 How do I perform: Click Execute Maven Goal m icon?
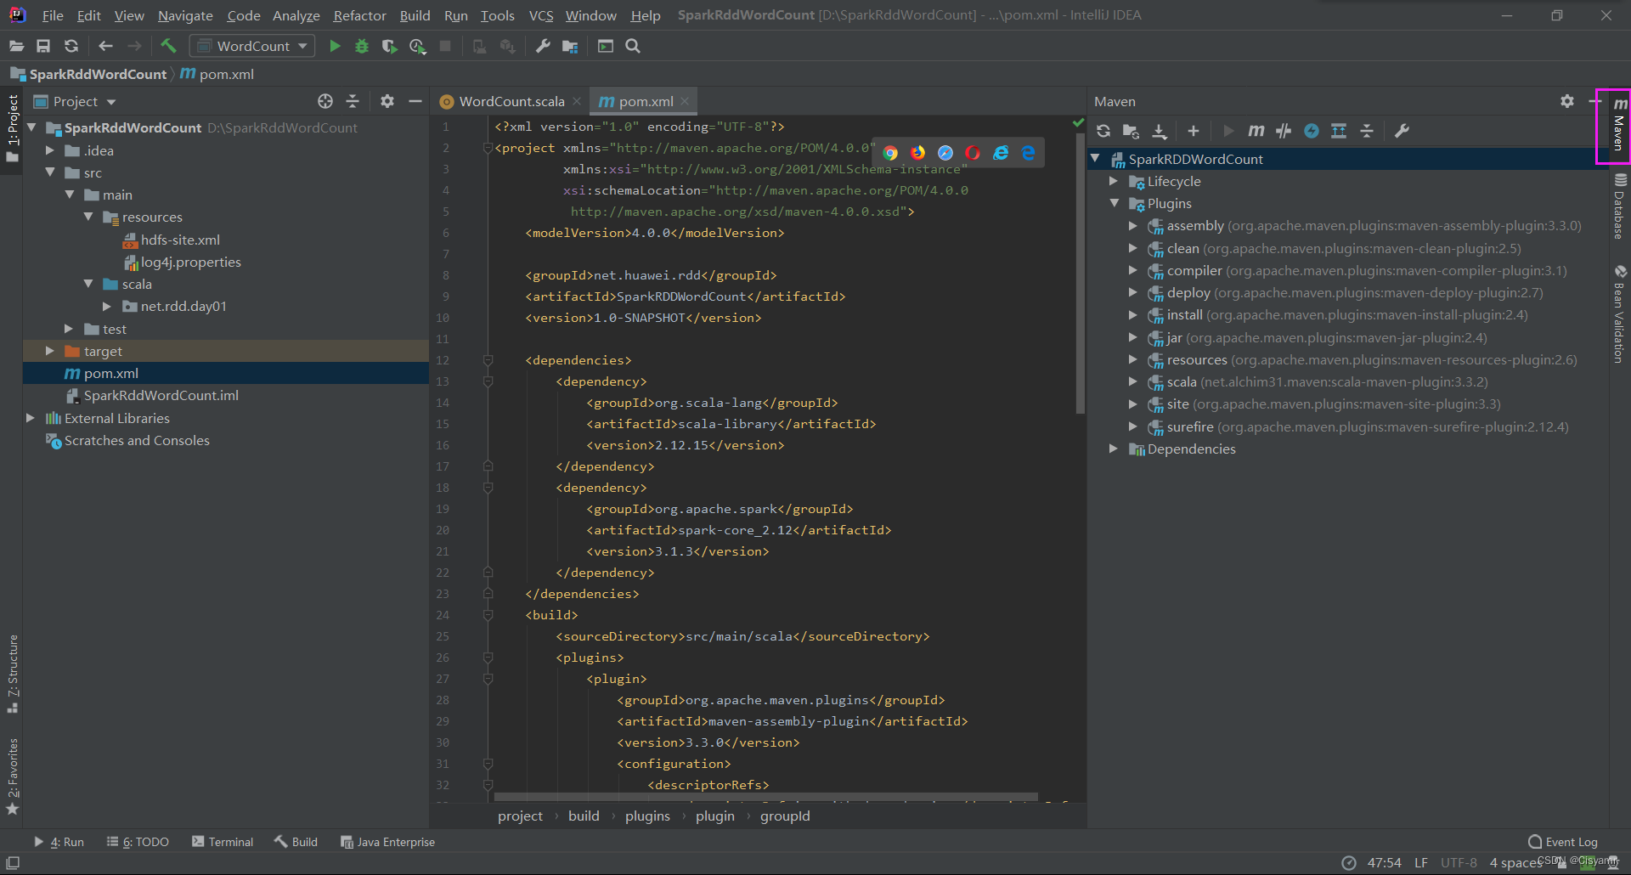click(1256, 131)
